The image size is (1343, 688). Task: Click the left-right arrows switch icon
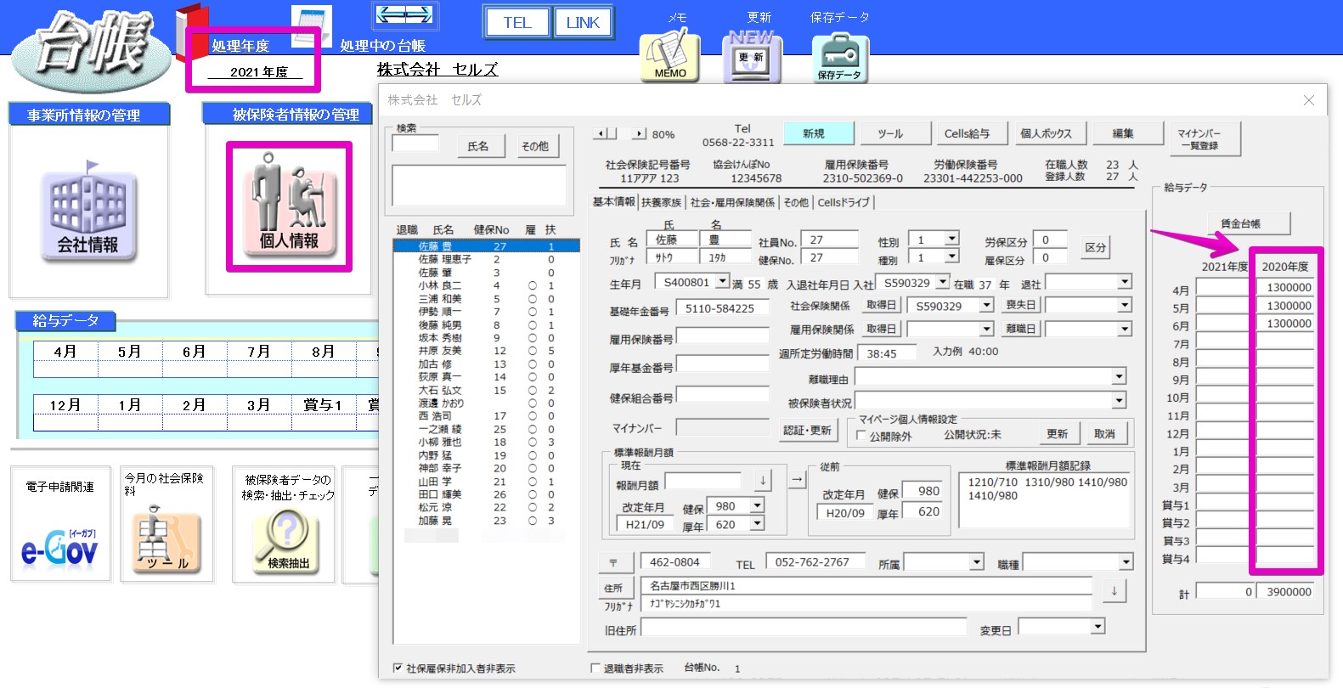pos(404,14)
